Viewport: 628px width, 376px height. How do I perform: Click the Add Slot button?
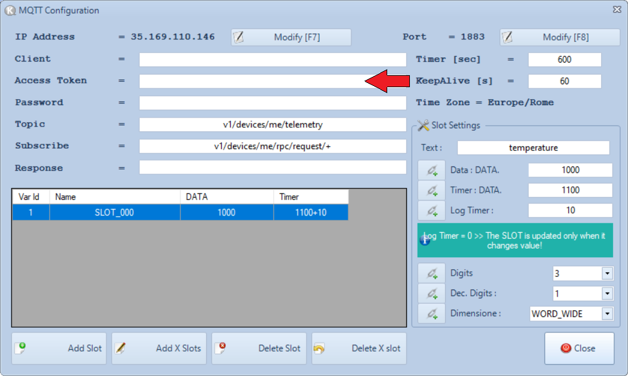[x=59, y=349]
